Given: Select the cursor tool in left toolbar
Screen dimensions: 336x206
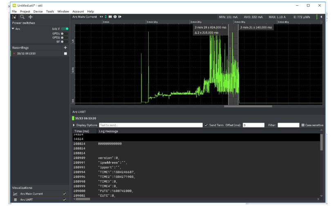Looking at the screenshot, I should click(x=14, y=17).
